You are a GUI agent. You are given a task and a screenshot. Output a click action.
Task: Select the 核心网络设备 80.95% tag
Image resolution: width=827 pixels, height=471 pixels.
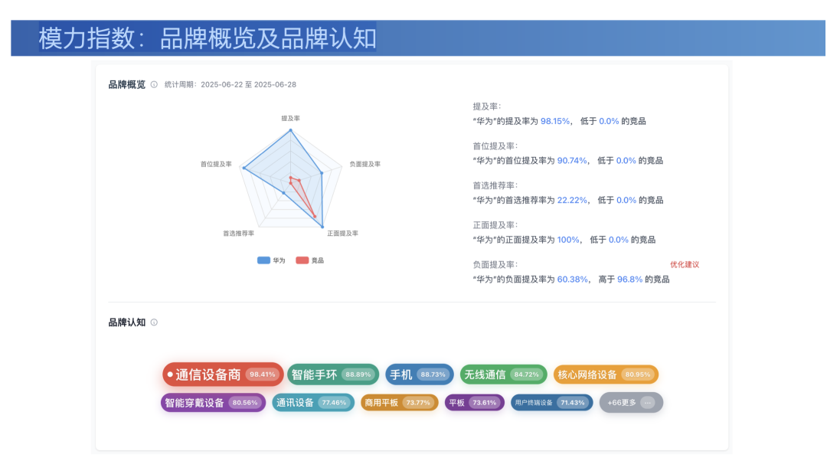pyautogui.click(x=606, y=375)
